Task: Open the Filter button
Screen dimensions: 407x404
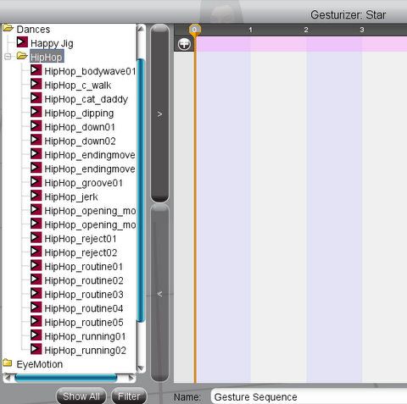Action: click(129, 396)
